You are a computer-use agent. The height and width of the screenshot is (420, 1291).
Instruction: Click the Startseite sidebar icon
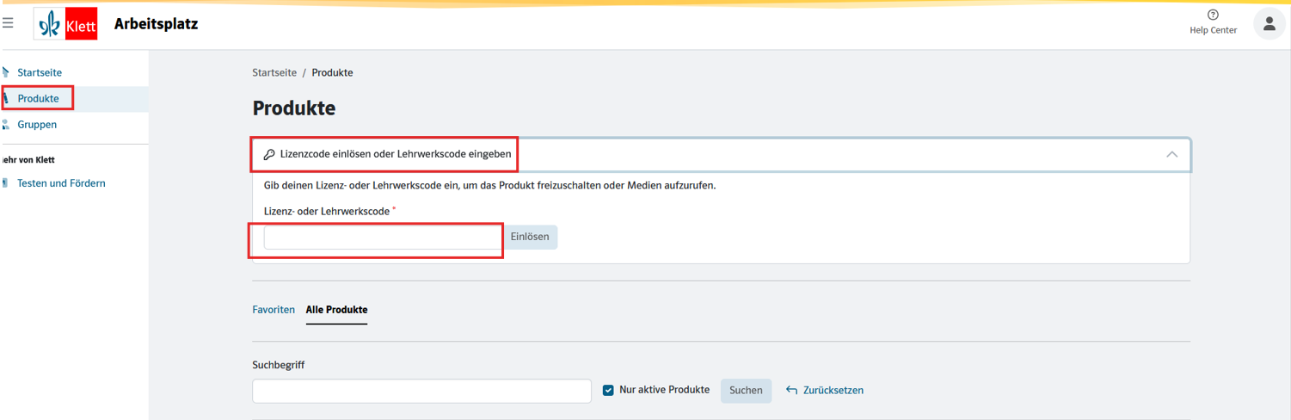pos(5,72)
